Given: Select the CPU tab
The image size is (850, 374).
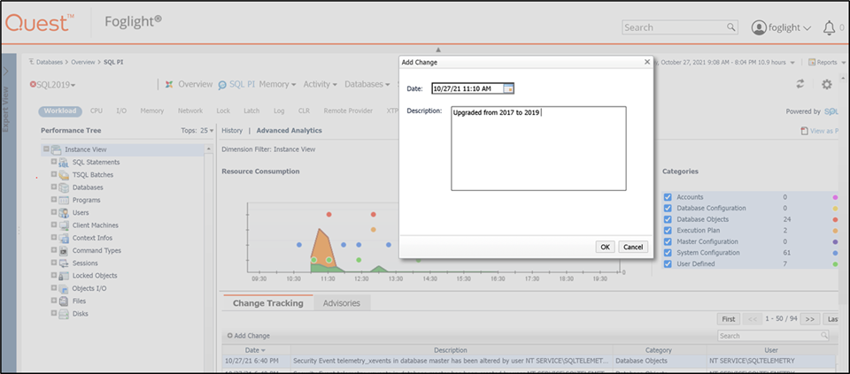Looking at the screenshot, I should (97, 111).
